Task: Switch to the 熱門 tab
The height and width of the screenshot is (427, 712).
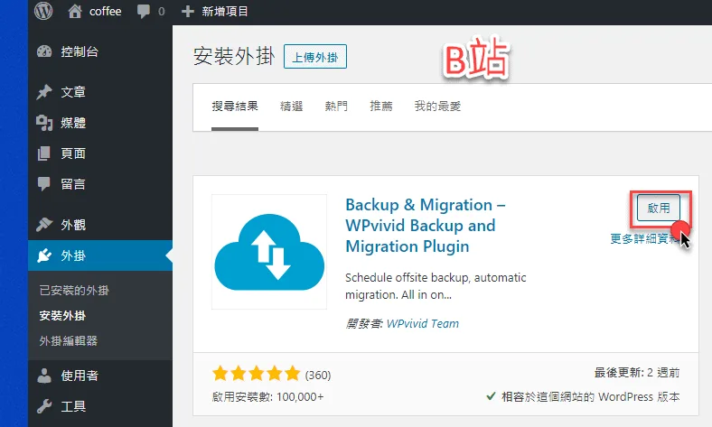Action: (x=336, y=107)
